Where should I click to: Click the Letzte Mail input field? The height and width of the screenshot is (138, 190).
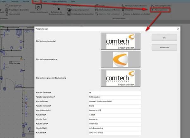point(115,128)
